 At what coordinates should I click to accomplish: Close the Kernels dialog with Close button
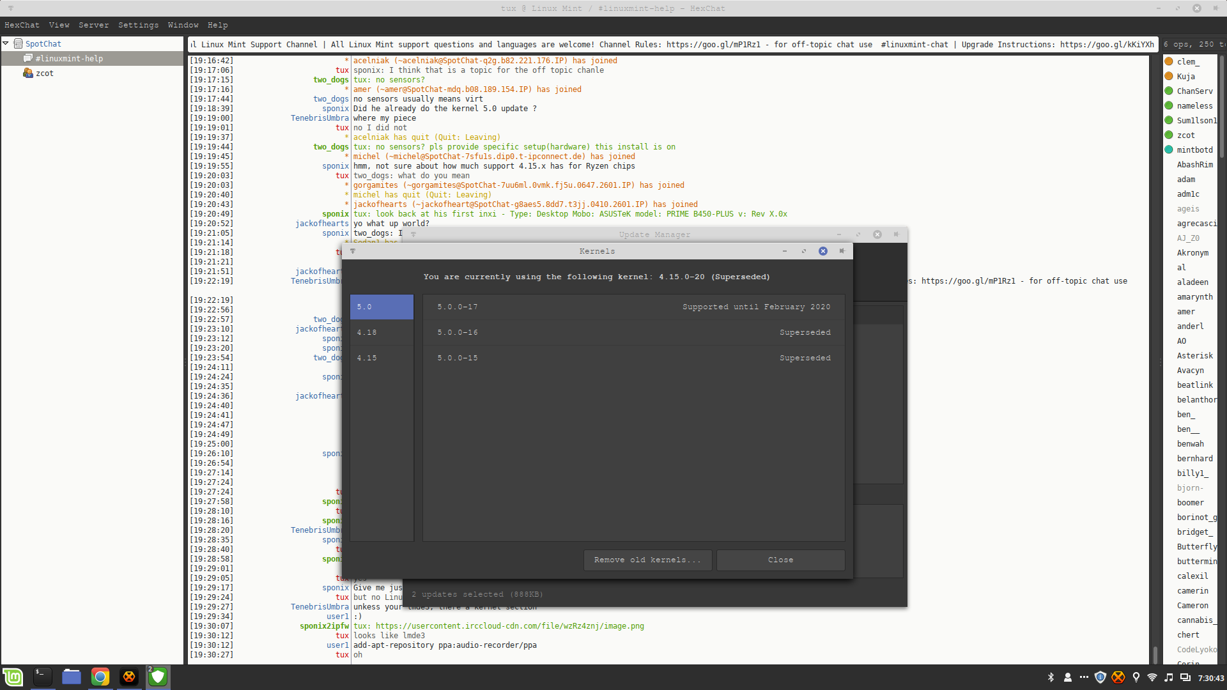pos(780,560)
